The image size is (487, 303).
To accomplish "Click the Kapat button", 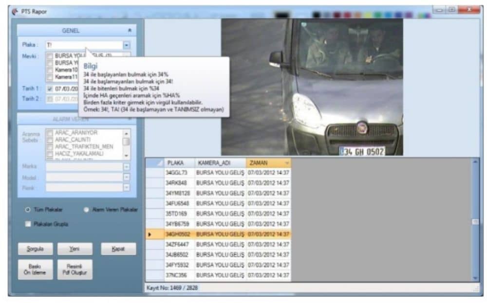I will (x=118, y=249).
